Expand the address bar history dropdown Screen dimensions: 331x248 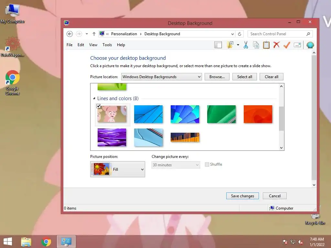232,34
